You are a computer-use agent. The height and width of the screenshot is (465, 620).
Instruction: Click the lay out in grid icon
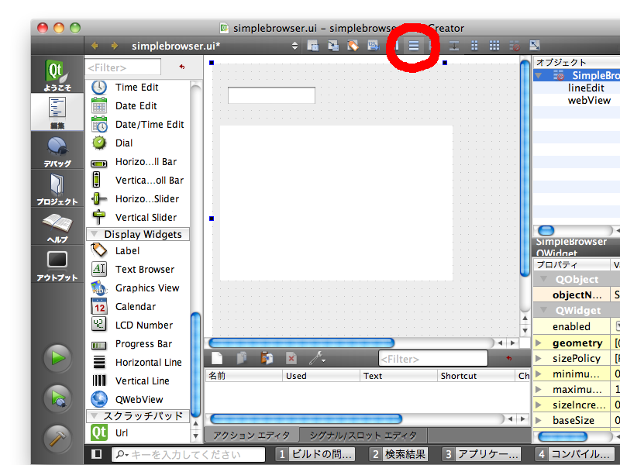494,46
